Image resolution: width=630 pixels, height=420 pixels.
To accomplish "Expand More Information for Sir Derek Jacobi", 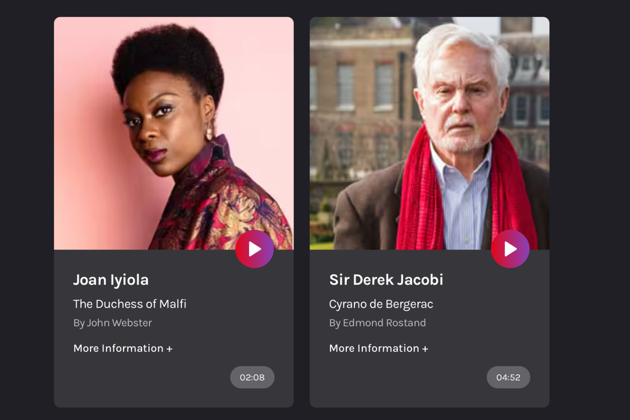I will click(379, 348).
